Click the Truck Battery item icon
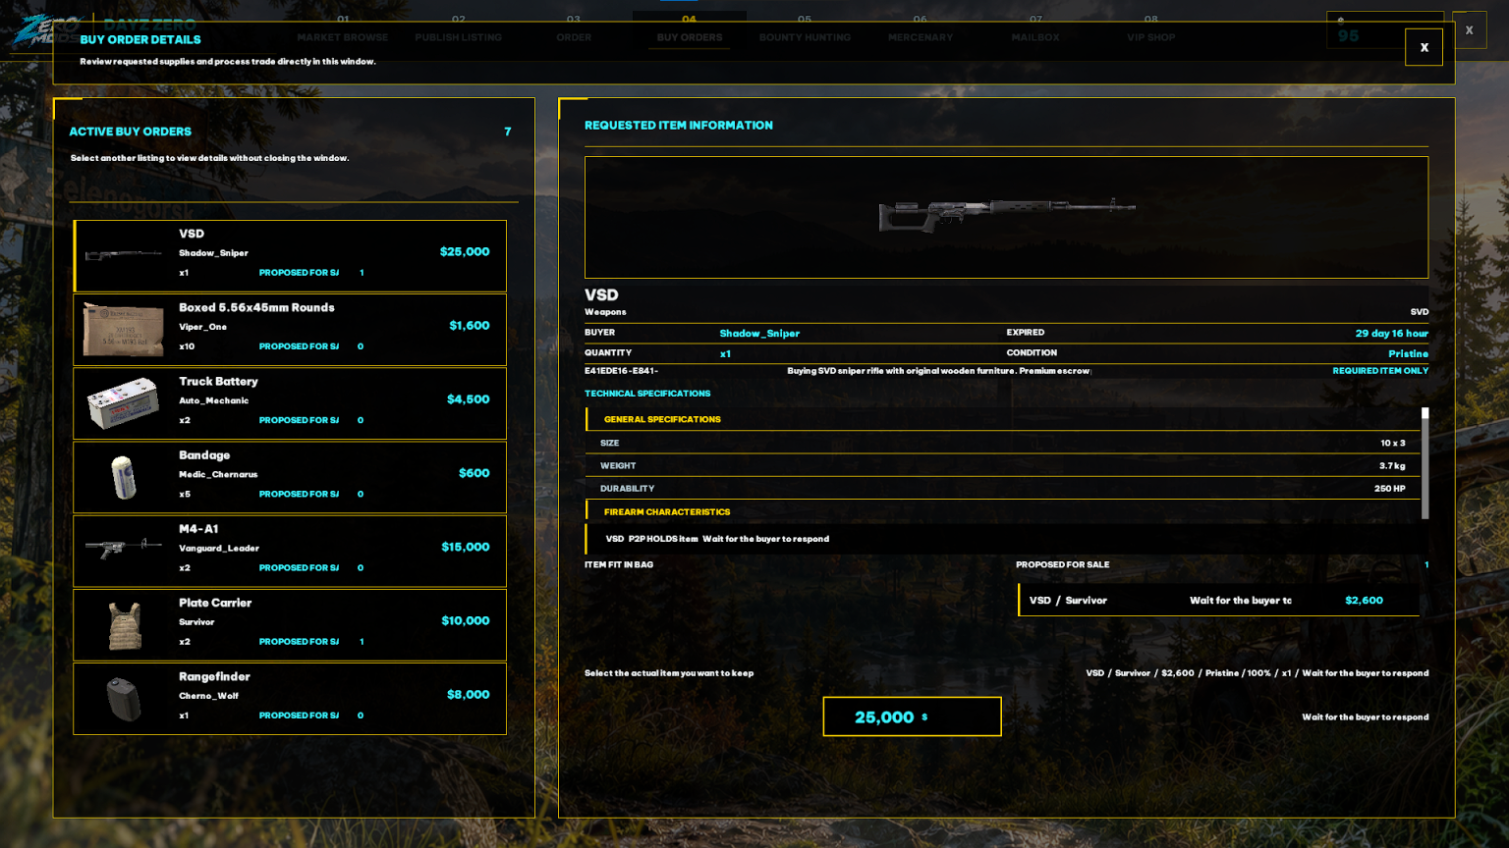Screen dimensions: 1509x848 124,402
